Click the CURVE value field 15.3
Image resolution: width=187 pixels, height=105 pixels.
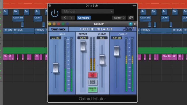tap(102, 38)
